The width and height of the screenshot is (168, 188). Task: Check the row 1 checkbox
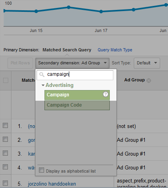pyautogui.click(x=5, y=126)
